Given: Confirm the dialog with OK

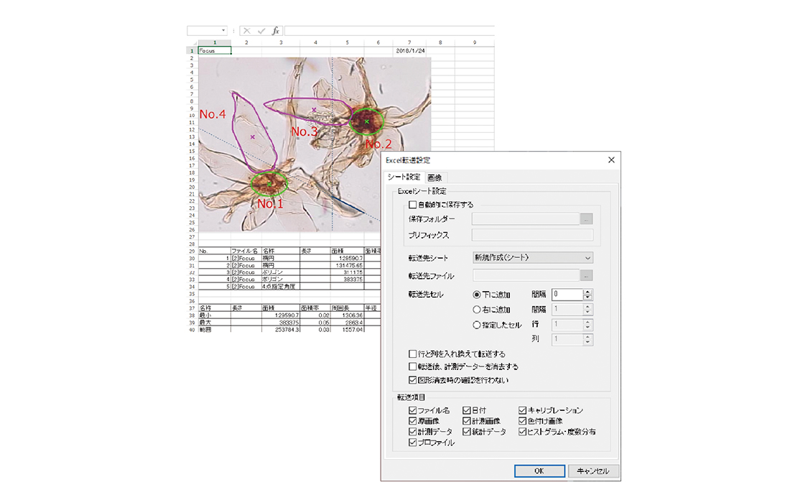Looking at the screenshot, I should (x=539, y=471).
